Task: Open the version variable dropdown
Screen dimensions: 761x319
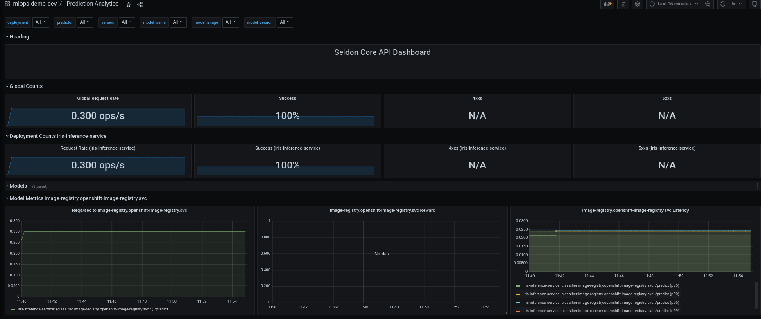Action: (127, 22)
